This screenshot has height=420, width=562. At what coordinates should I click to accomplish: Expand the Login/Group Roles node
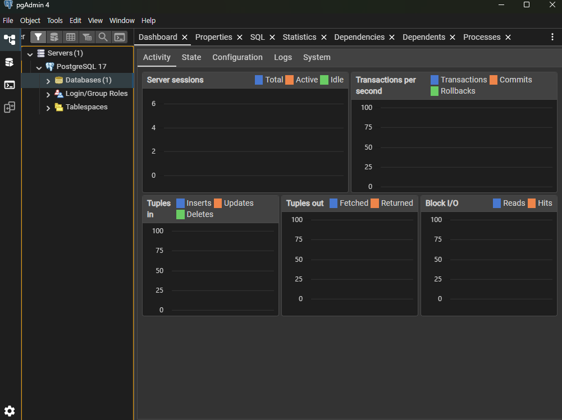point(48,95)
